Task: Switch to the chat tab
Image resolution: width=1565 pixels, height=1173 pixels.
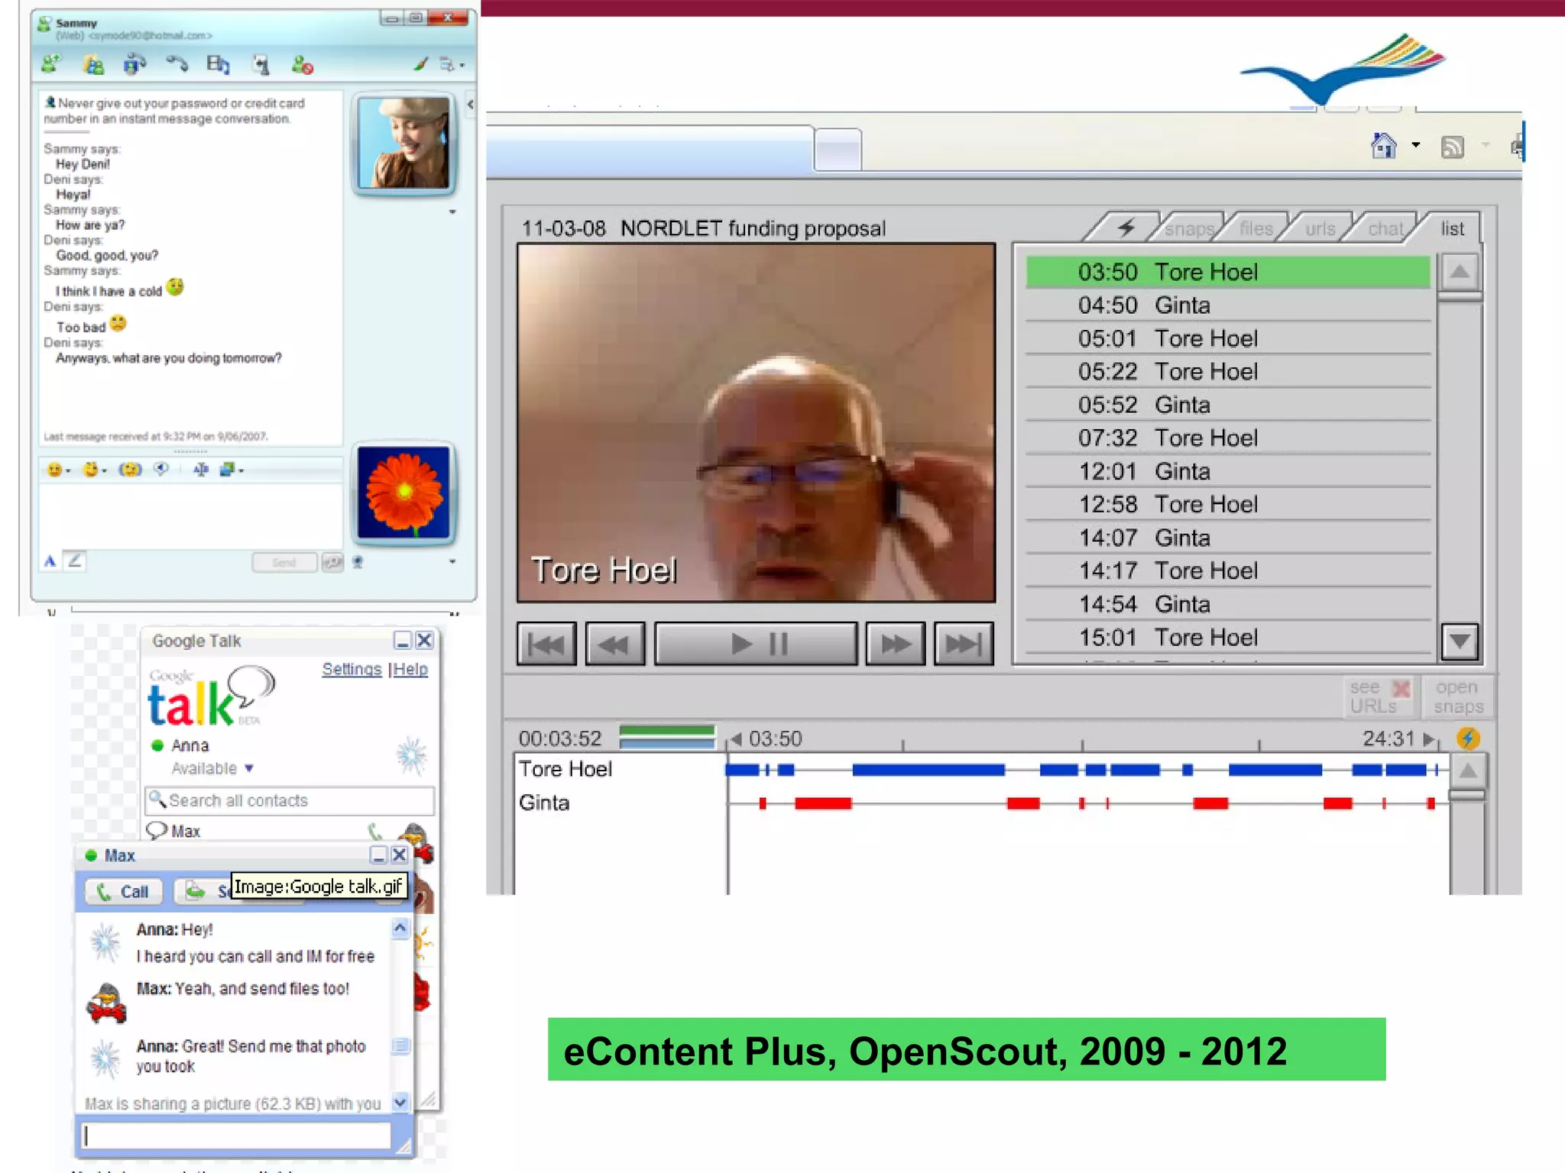Action: click(x=1385, y=228)
